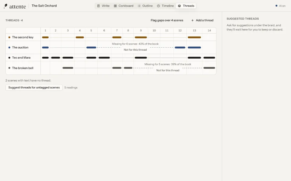Click the THREADS · 4 heading
This screenshot has width=291, height=181.
(14, 20)
